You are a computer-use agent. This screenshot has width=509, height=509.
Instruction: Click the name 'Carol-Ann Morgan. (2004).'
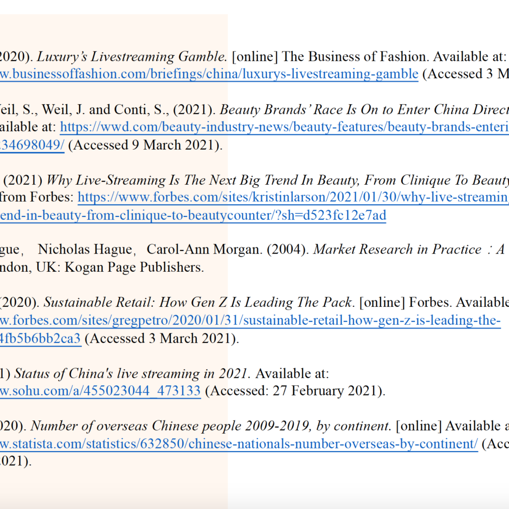click(228, 249)
